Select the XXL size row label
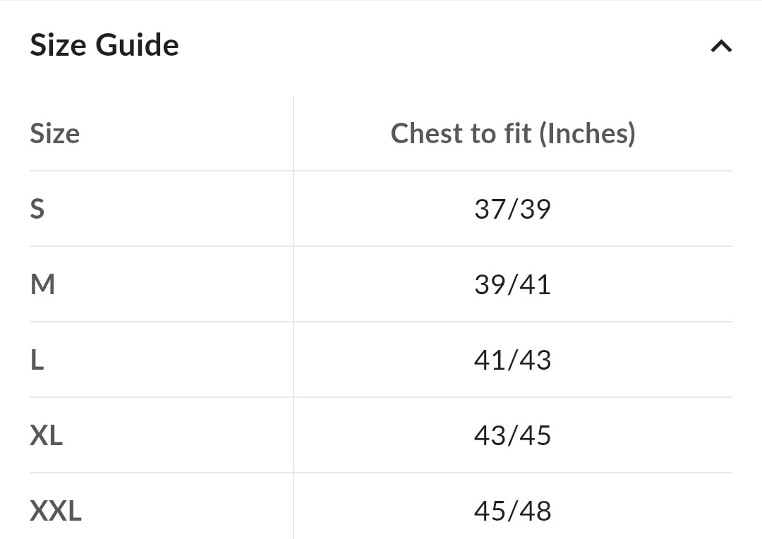The width and height of the screenshot is (762, 539). click(x=56, y=511)
